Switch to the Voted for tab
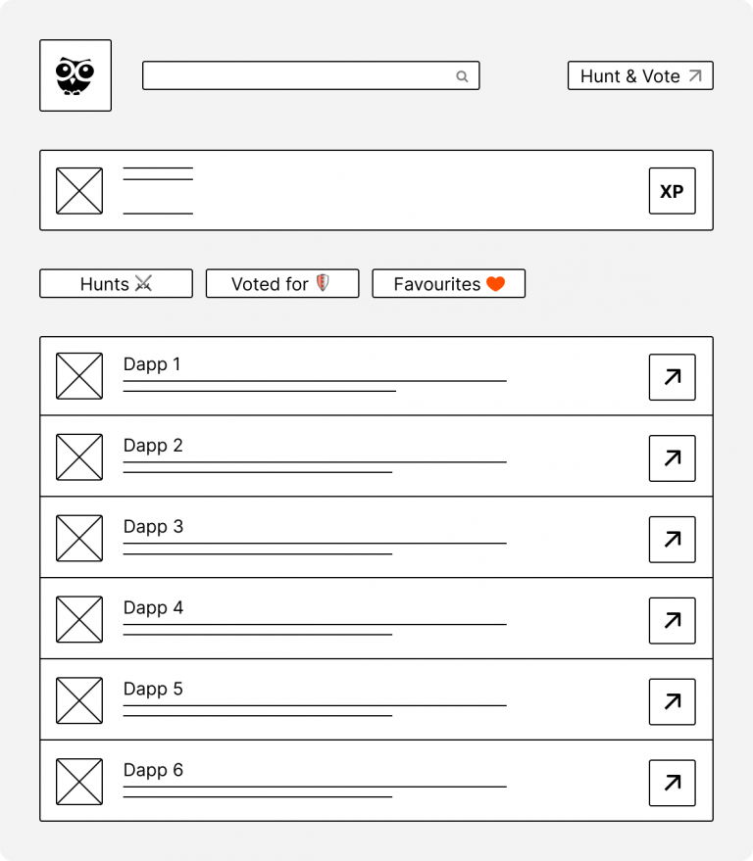Viewport: 753px width, 861px height. (282, 283)
